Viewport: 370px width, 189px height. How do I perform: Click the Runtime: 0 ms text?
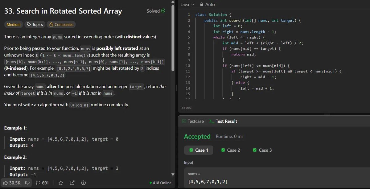pyautogui.click(x=229, y=136)
